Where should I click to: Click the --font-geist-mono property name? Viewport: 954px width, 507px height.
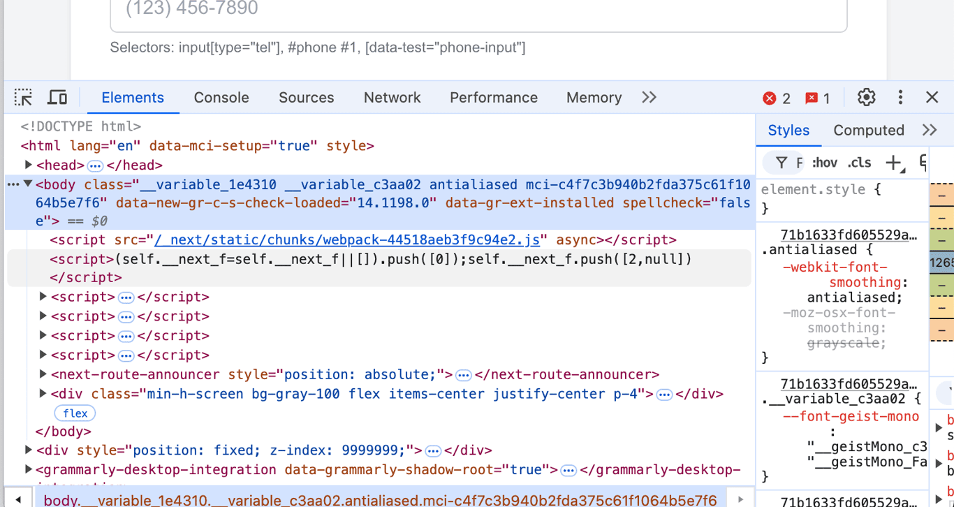tap(851, 417)
